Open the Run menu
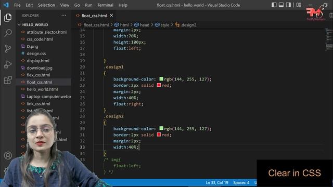The height and width of the screenshot is (187, 333). [x=88, y=5]
